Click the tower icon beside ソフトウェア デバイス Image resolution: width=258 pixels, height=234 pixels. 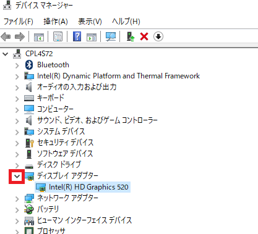pos(29,154)
